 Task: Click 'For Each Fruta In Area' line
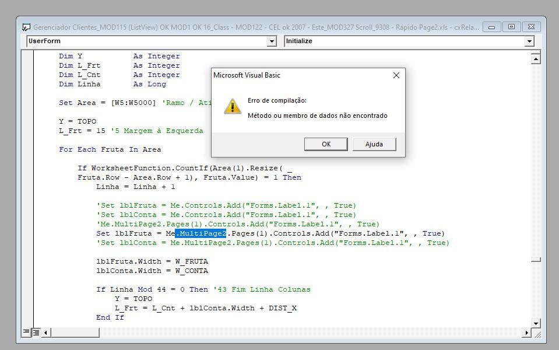click(110, 149)
